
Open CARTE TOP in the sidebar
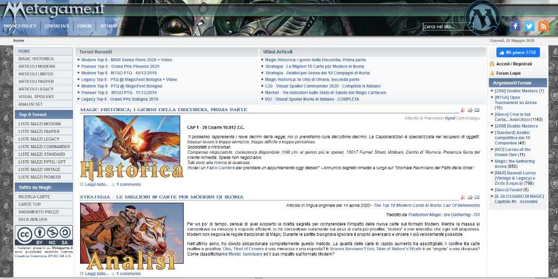44,205
